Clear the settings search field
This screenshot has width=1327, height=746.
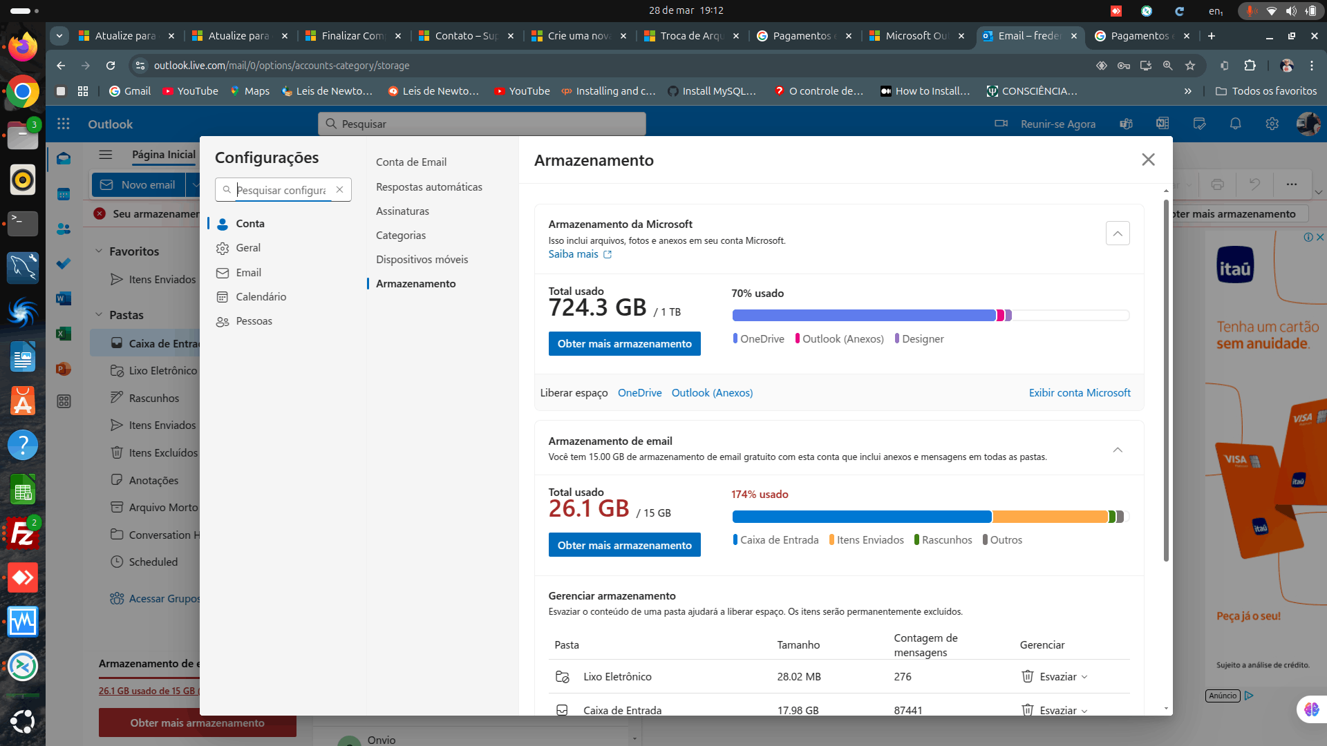pos(339,189)
